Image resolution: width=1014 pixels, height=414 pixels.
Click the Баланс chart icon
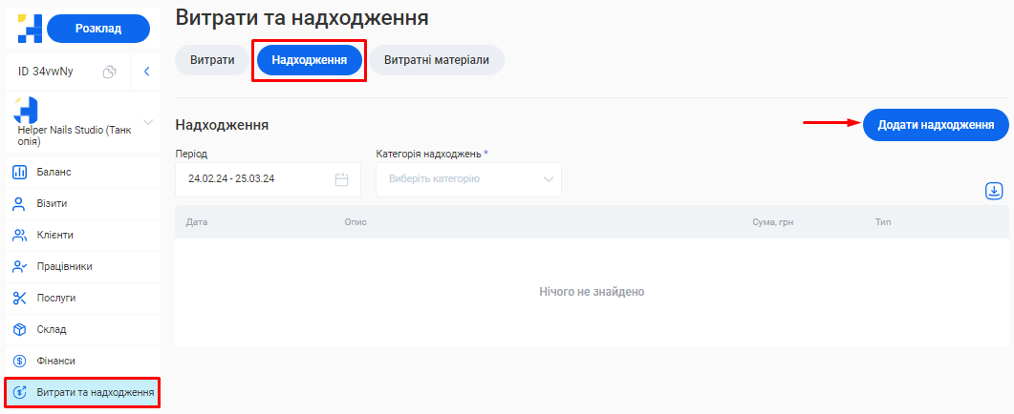coord(19,173)
